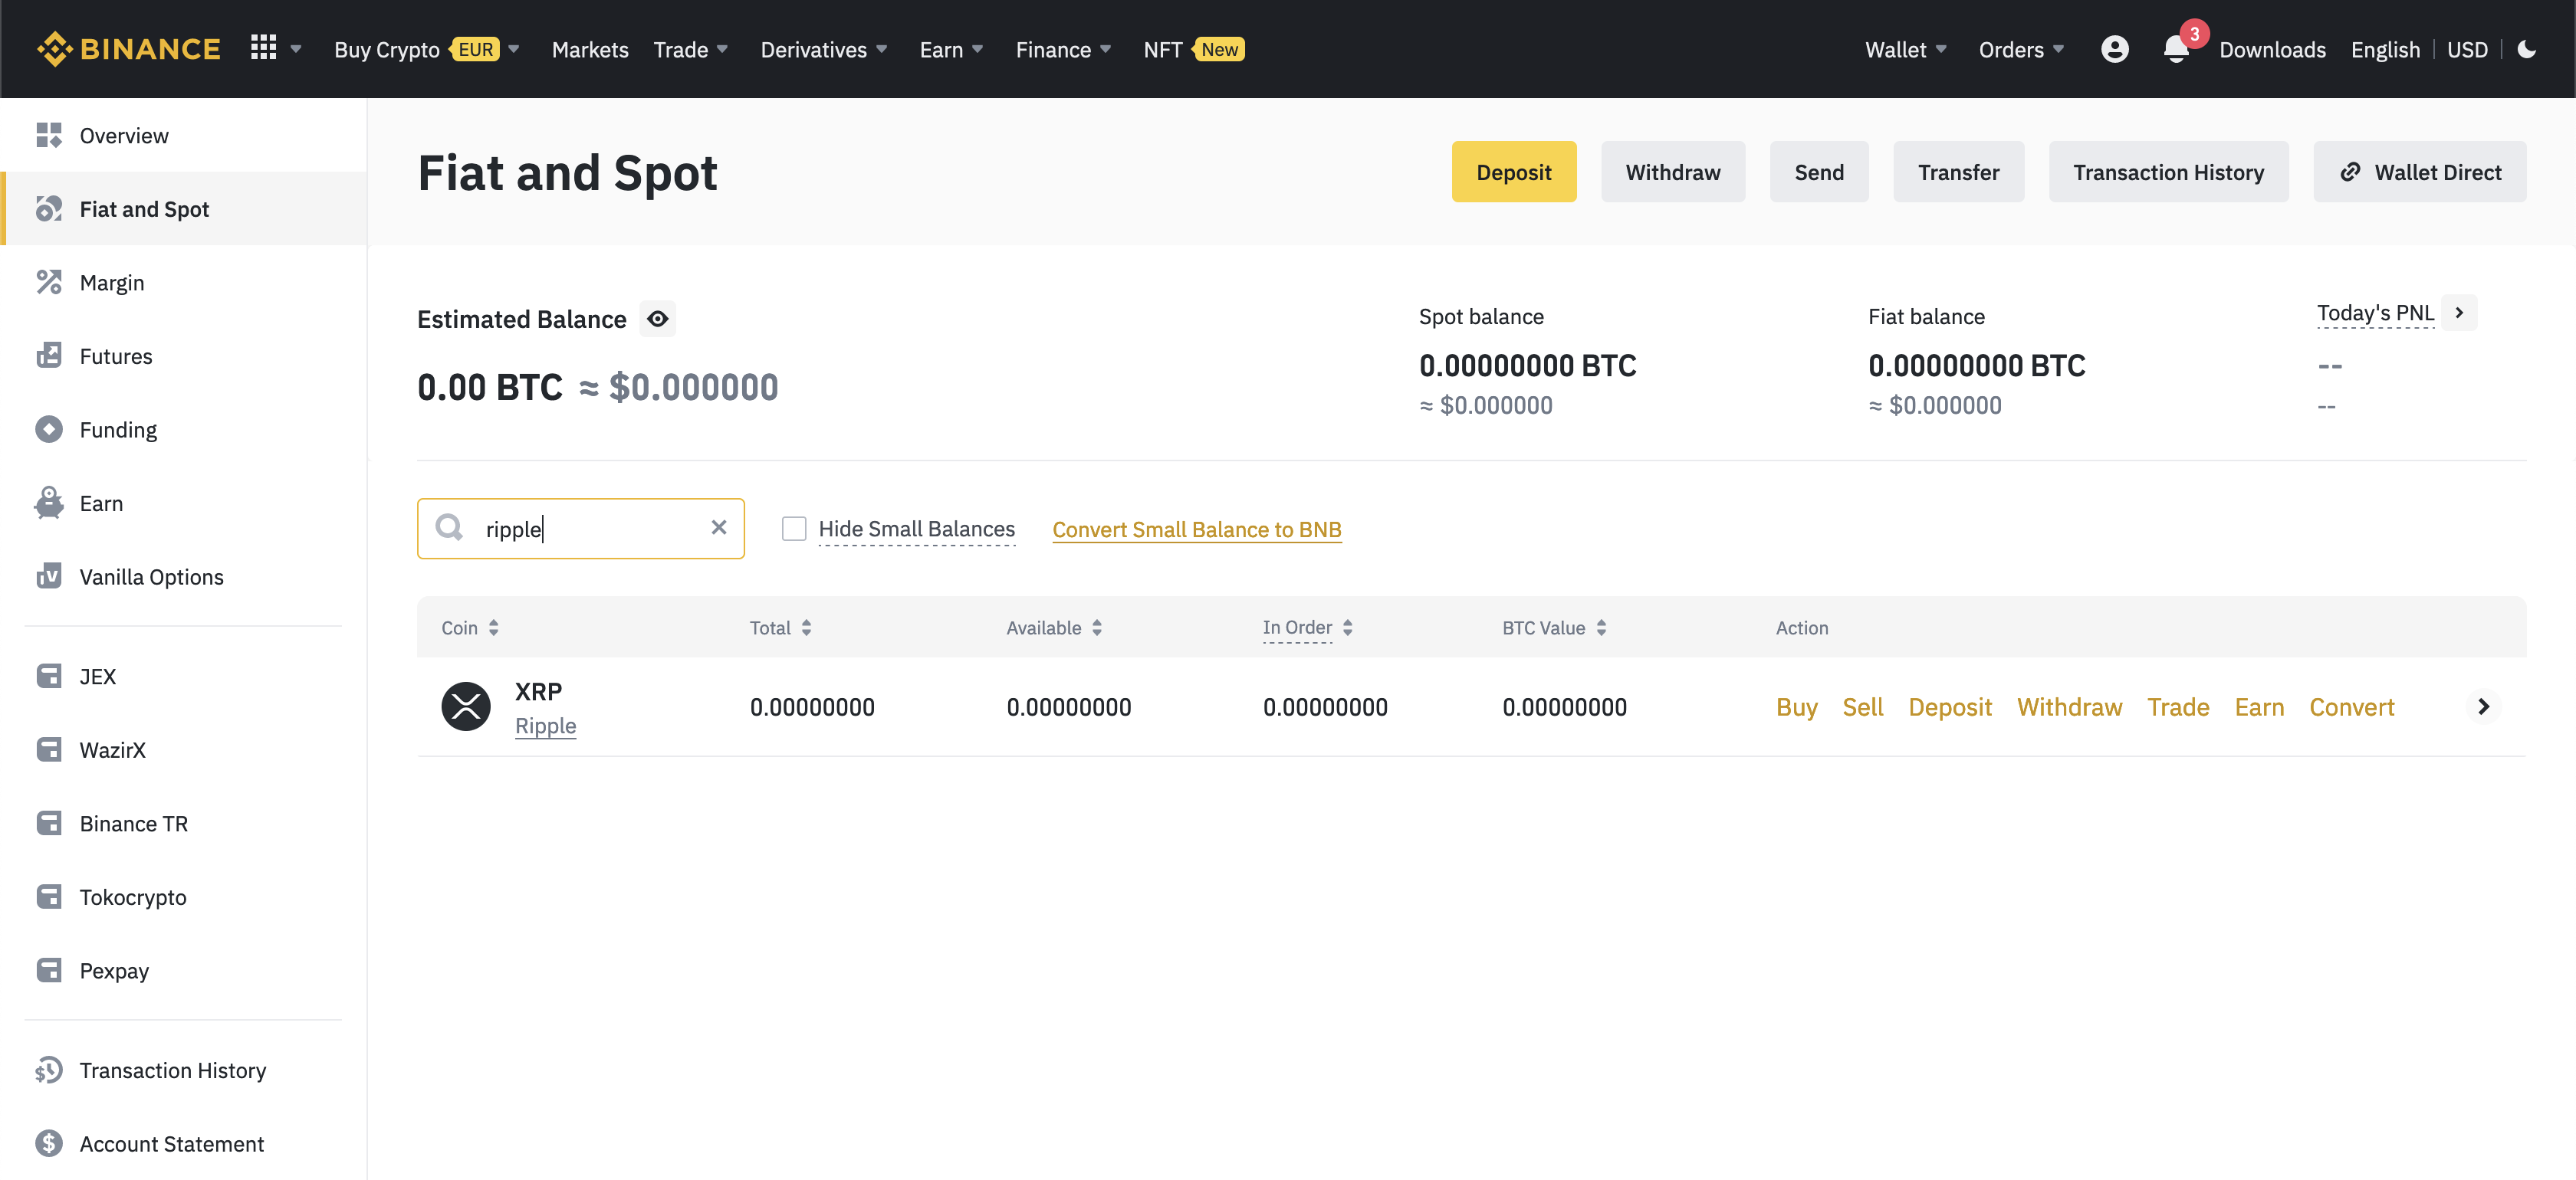
Task: Click the Transaction History clock icon
Action: [48, 1070]
